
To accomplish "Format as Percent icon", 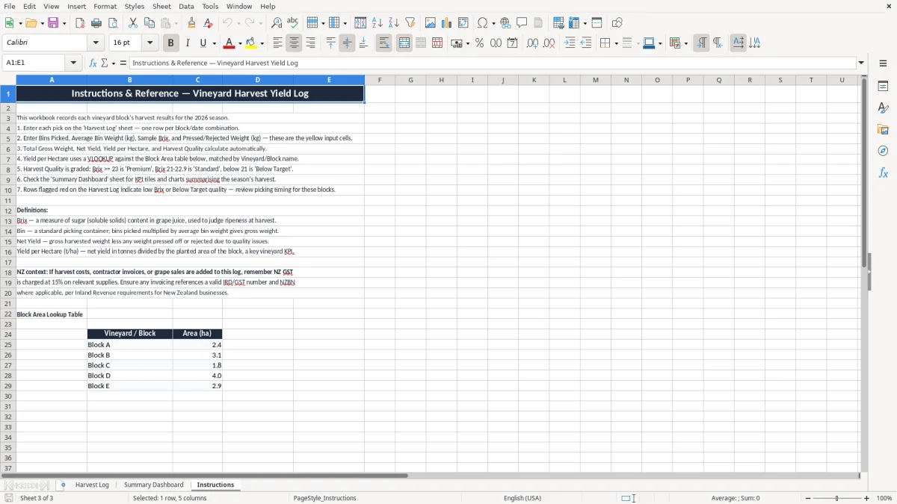I will pos(479,43).
